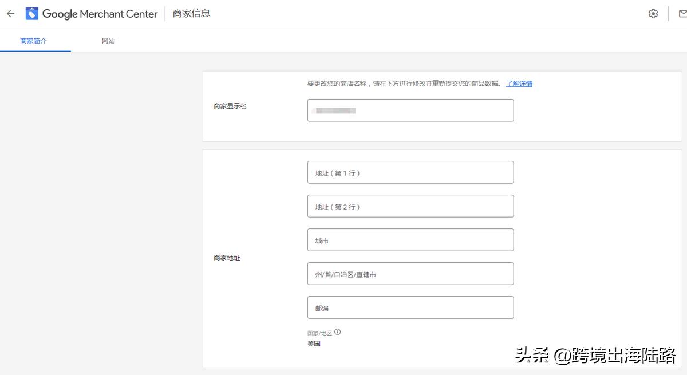Click the 地址（第 1 行）field
This screenshot has width=687, height=375.
[x=410, y=172]
